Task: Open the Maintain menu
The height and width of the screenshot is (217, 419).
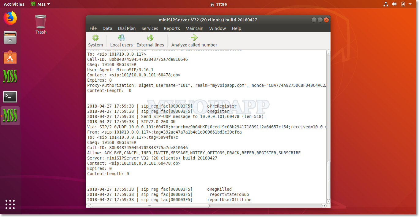Action: tap(194, 28)
